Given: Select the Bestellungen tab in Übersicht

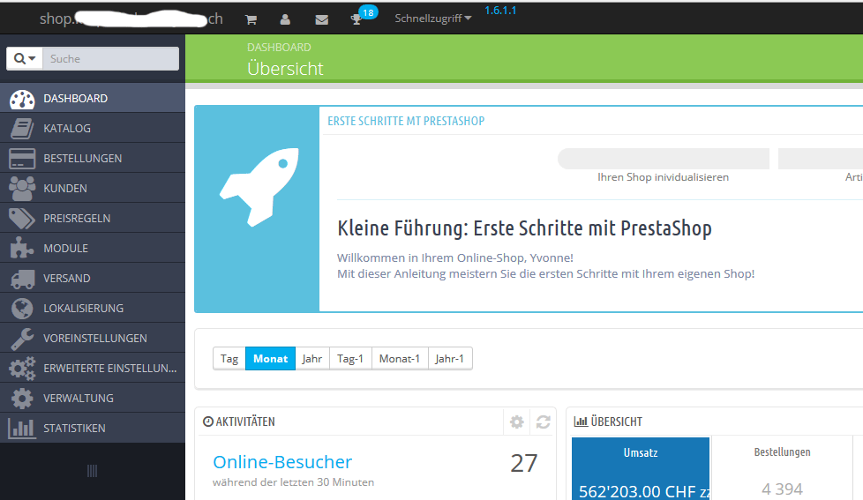Looking at the screenshot, I should pos(782,468).
